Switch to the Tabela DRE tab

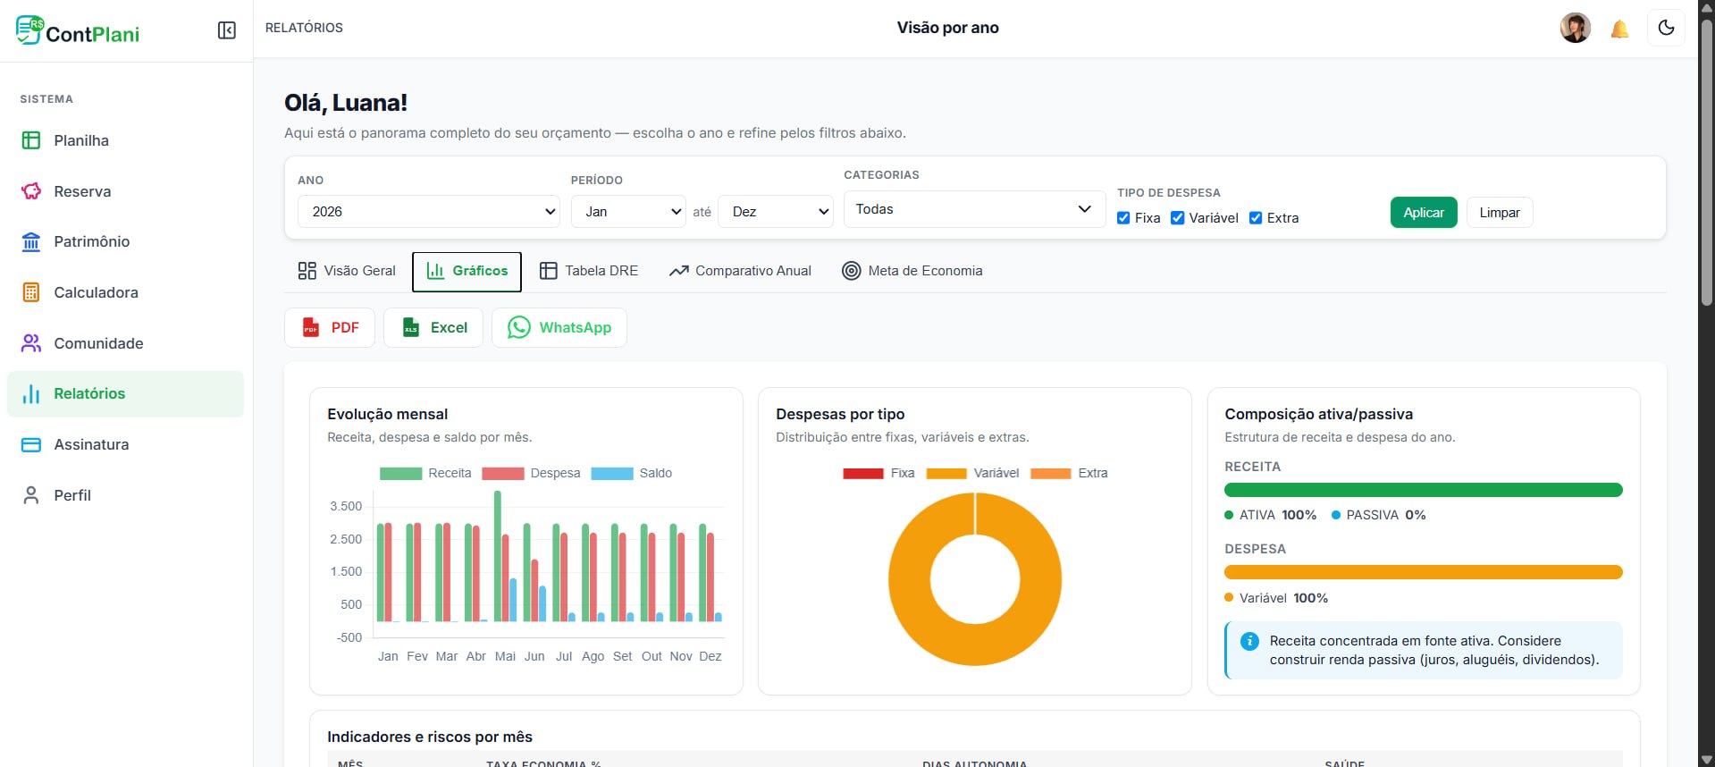[589, 271]
